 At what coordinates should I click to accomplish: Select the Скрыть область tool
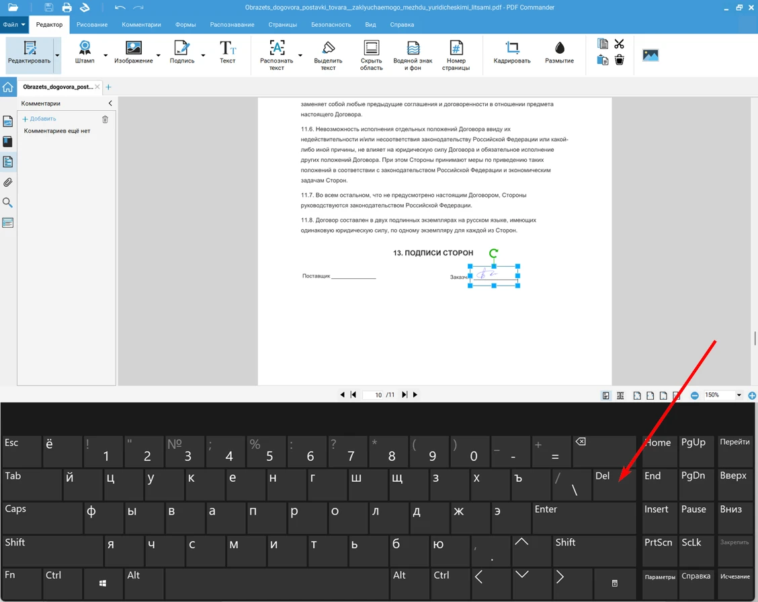coord(371,54)
